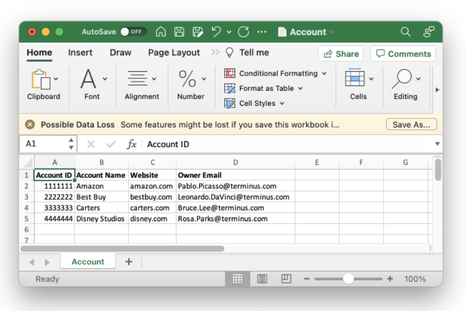Select row 3 header
The height and width of the screenshot is (311, 466).
coord(26,197)
